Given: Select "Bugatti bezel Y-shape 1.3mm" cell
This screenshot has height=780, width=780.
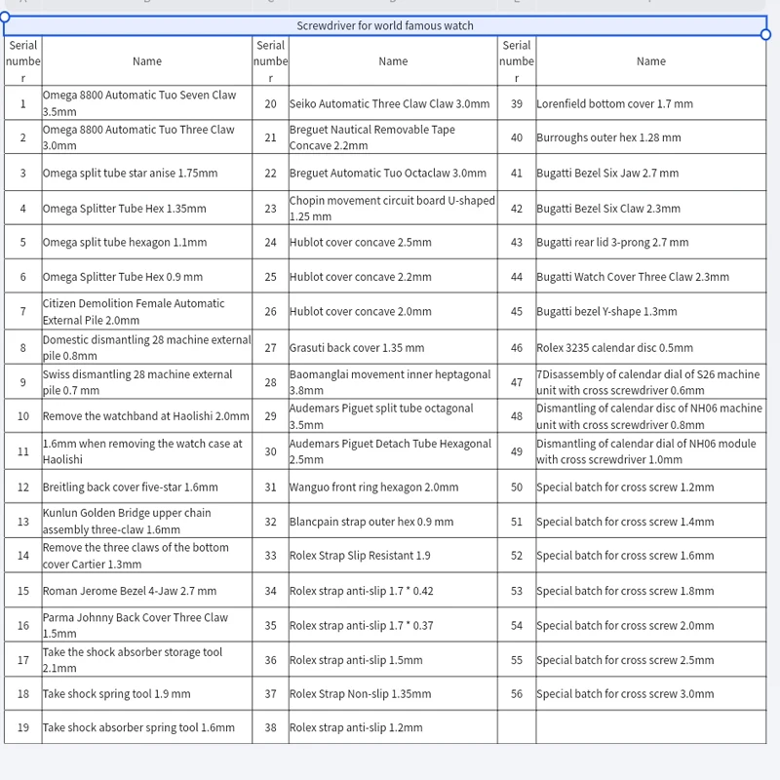Looking at the screenshot, I should point(651,311).
